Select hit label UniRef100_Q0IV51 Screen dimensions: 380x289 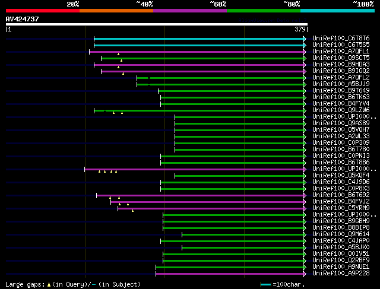click(x=341, y=254)
